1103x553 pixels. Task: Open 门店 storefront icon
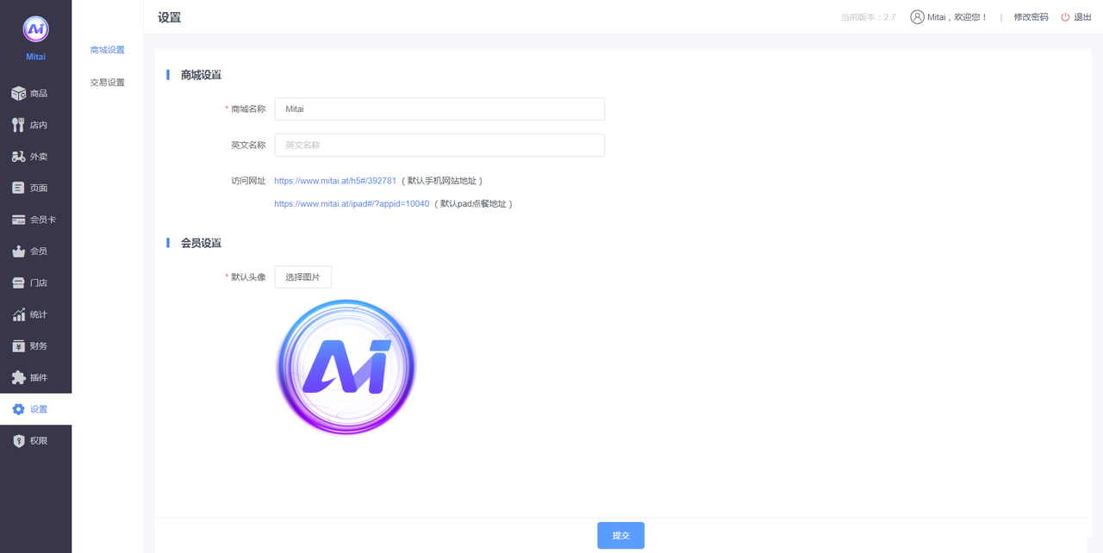pos(18,283)
